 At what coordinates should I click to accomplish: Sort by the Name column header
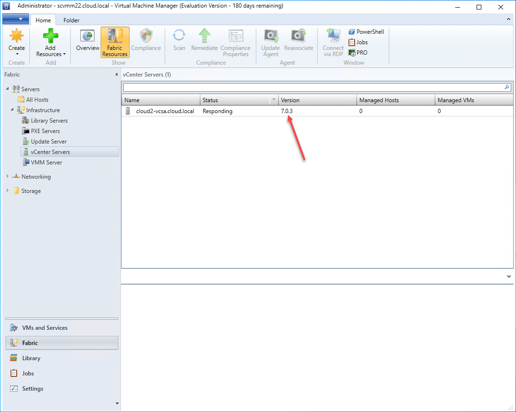pos(160,100)
